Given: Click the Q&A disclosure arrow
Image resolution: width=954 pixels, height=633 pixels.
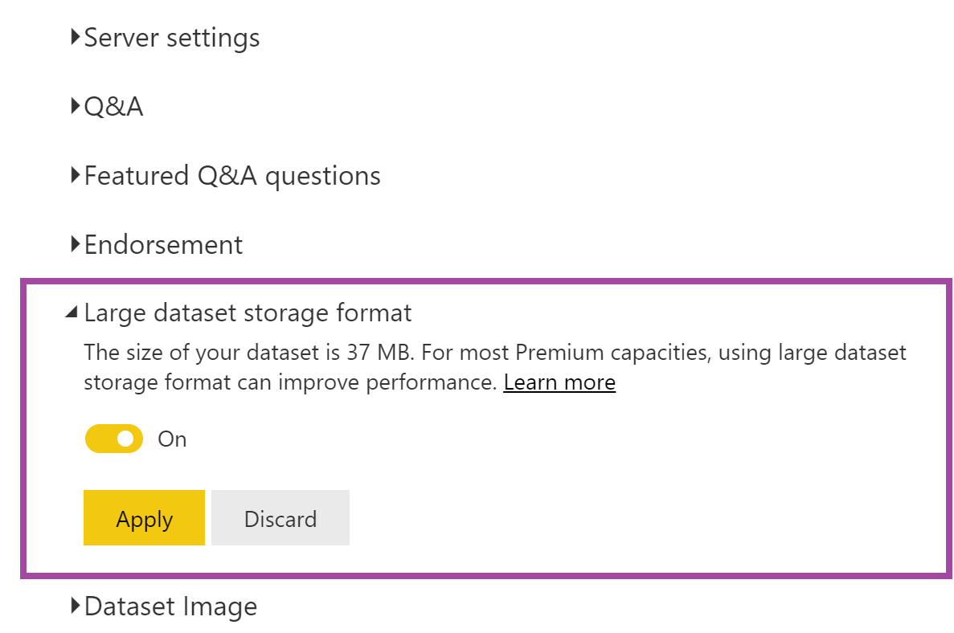Looking at the screenshot, I should [75, 106].
